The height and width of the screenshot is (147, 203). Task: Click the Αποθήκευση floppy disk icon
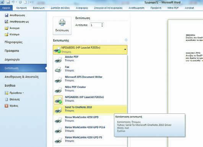tap(6, 15)
